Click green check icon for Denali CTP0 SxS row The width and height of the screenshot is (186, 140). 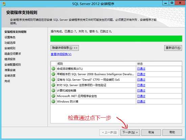[53, 79]
